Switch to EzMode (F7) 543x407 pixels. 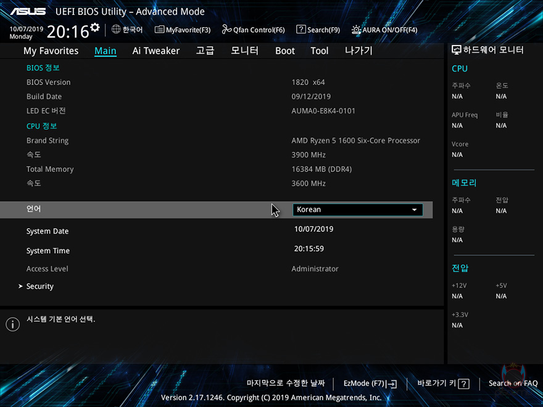(x=370, y=384)
